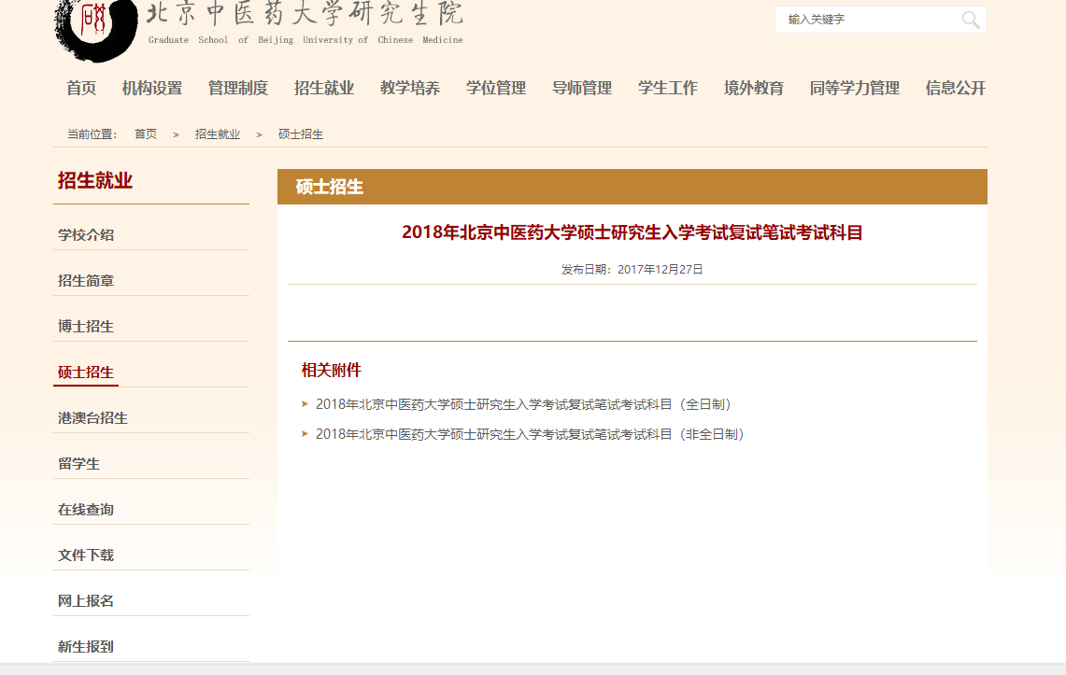
Task: Open the 机构设置 menu
Action: (152, 89)
